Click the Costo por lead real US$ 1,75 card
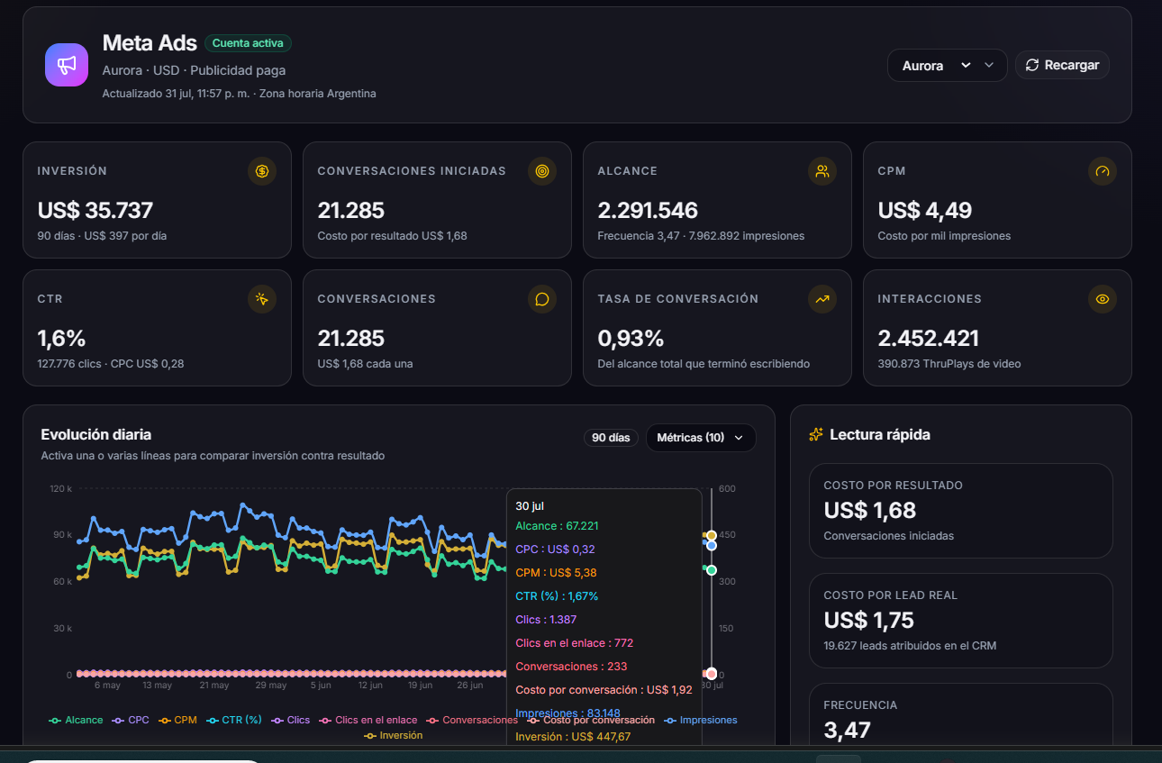The image size is (1162, 763). click(961, 621)
